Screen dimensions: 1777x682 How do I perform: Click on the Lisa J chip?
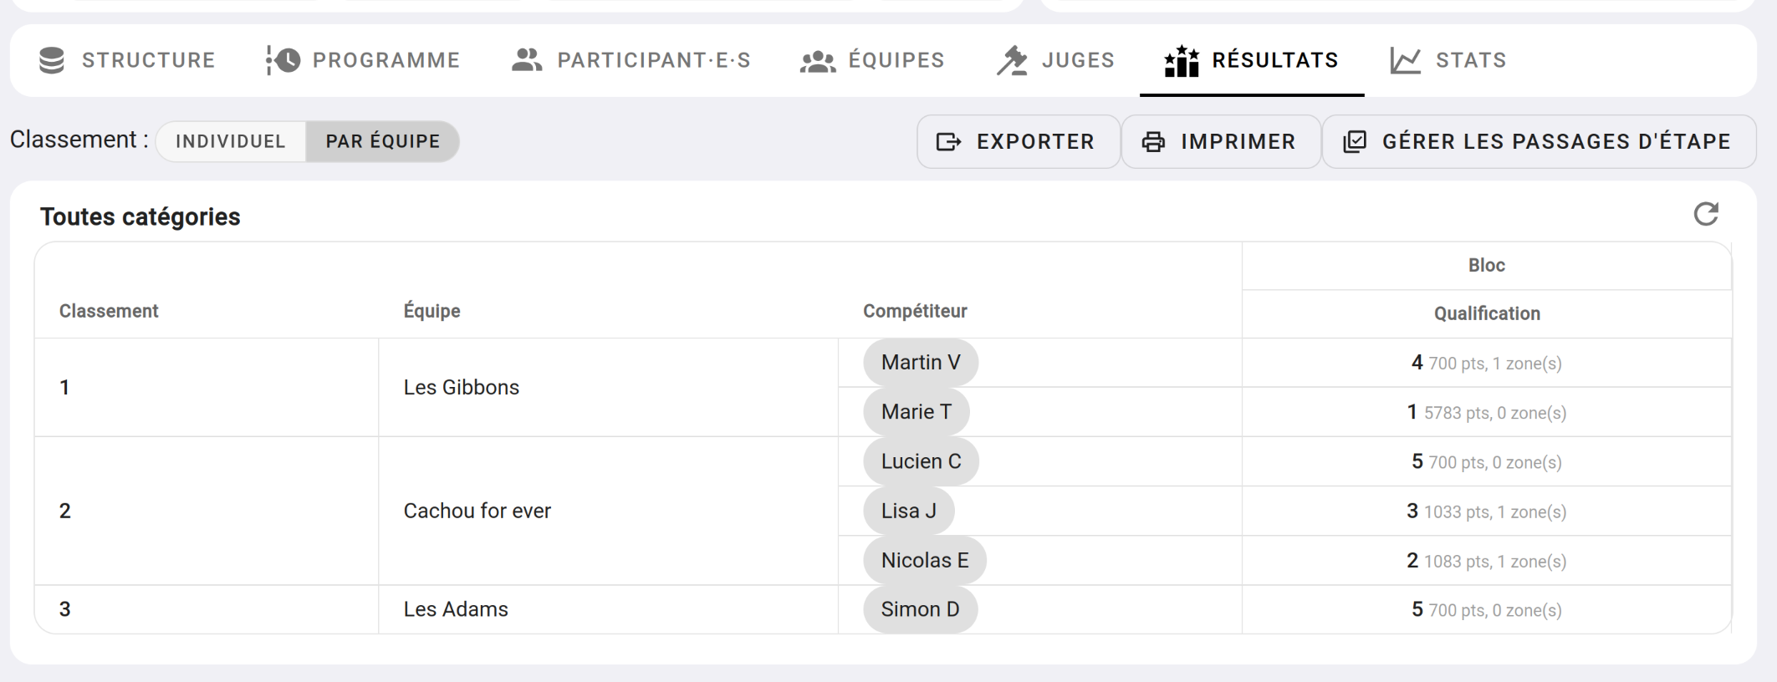(908, 511)
